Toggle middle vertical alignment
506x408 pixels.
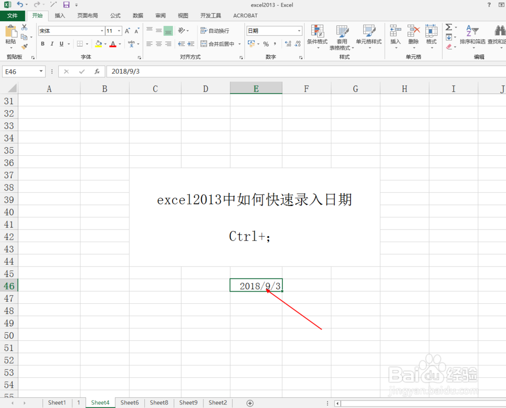click(x=159, y=31)
